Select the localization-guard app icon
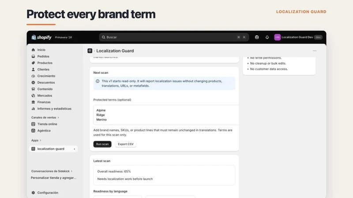The height and width of the screenshot is (198, 353). (x=34, y=149)
